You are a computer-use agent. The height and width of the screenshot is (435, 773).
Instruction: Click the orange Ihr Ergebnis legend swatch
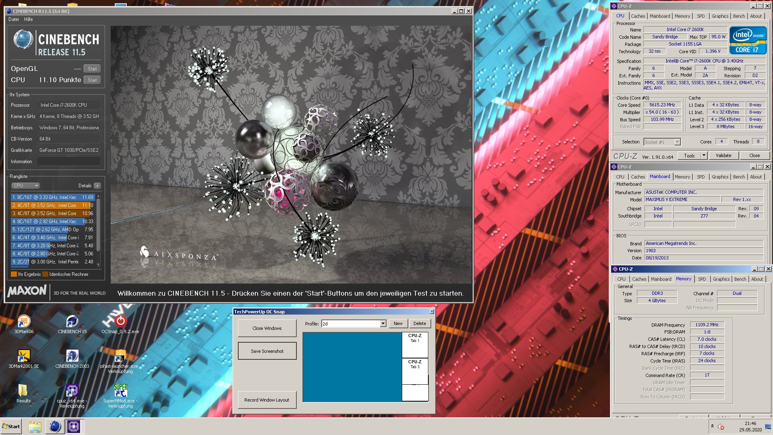point(14,274)
